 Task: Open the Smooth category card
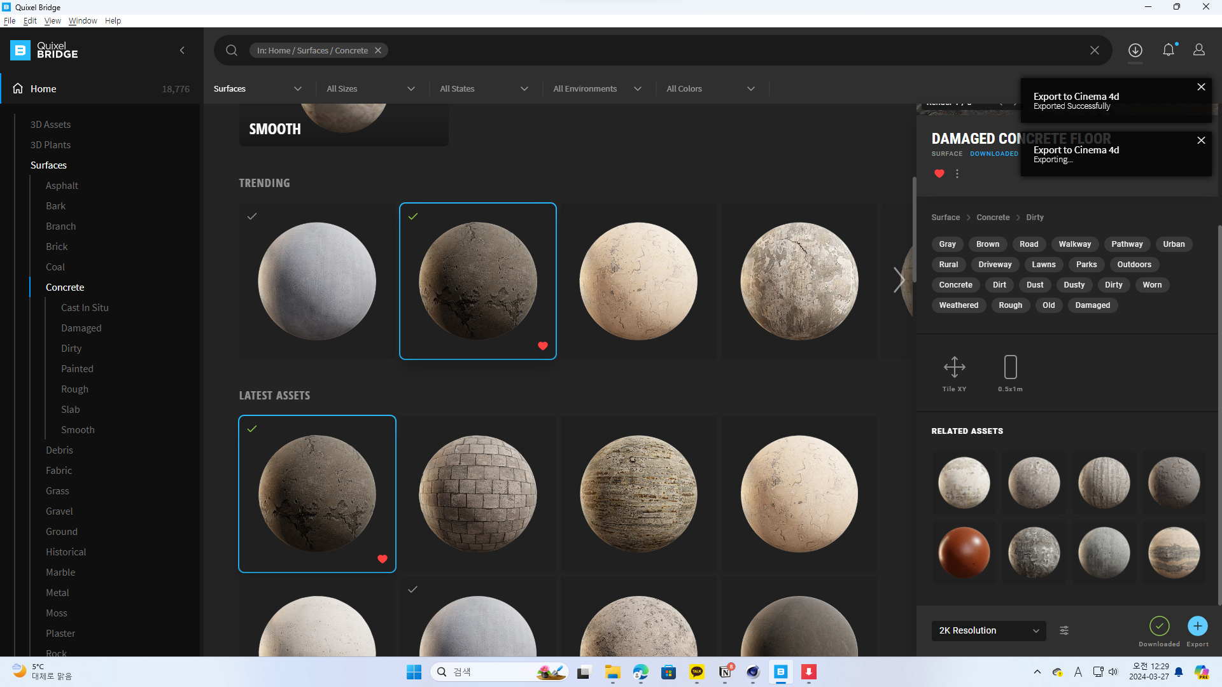click(x=344, y=125)
